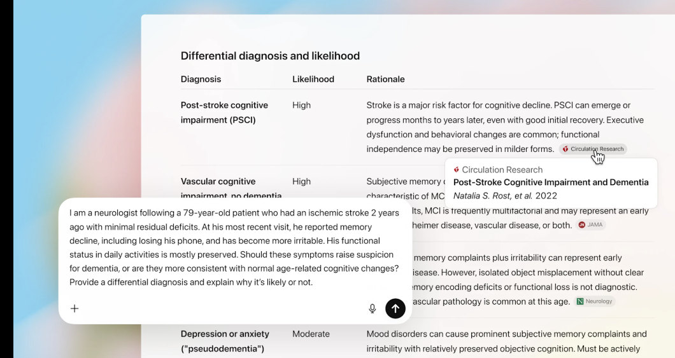
Task: Click the Likelihood column header
Action: click(313, 79)
